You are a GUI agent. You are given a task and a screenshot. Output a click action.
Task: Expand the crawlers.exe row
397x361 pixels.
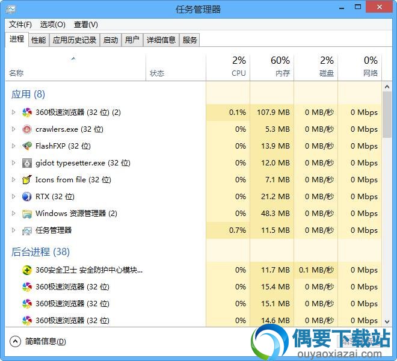pyautogui.click(x=13, y=129)
